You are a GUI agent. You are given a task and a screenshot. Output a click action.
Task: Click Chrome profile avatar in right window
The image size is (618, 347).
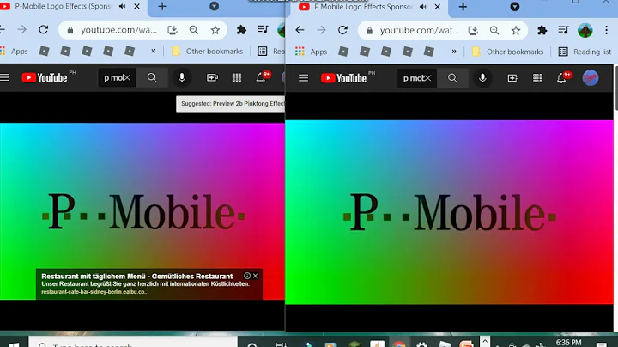click(585, 30)
